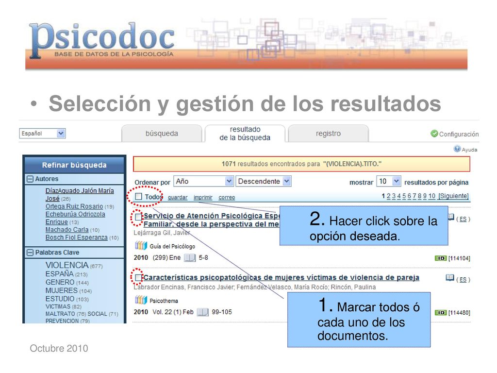This screenshot has height=373, width=497.
Task: Open the Descendente sort-order dropdown
Action: (264, 182)
